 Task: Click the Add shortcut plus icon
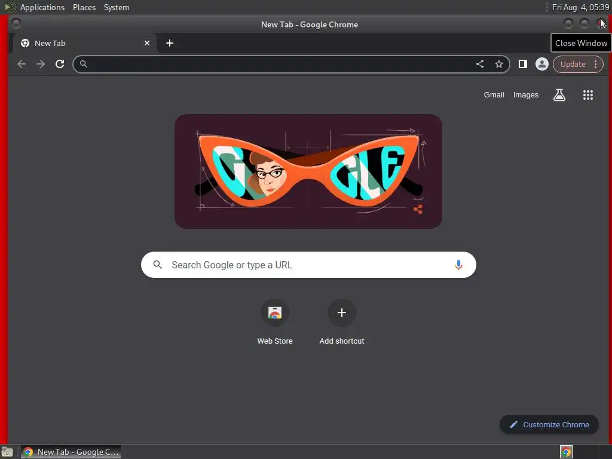point(341,313)
